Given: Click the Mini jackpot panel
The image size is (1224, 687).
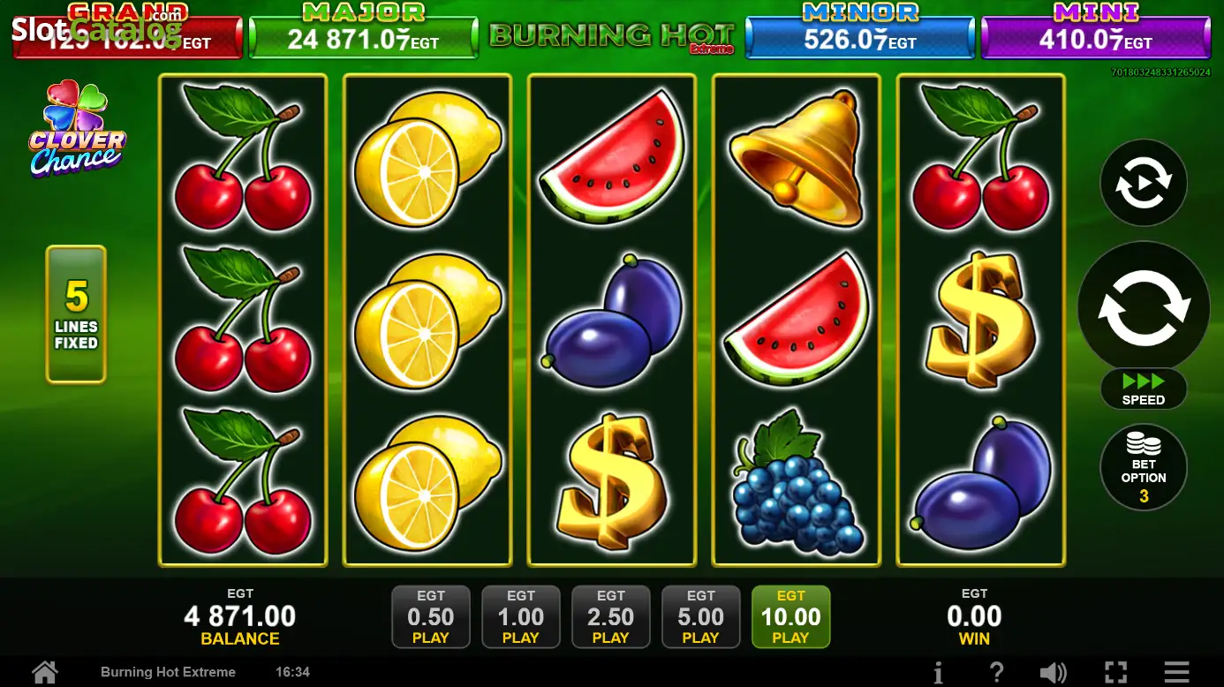Looking at the screenshot, I should 1096,35.
